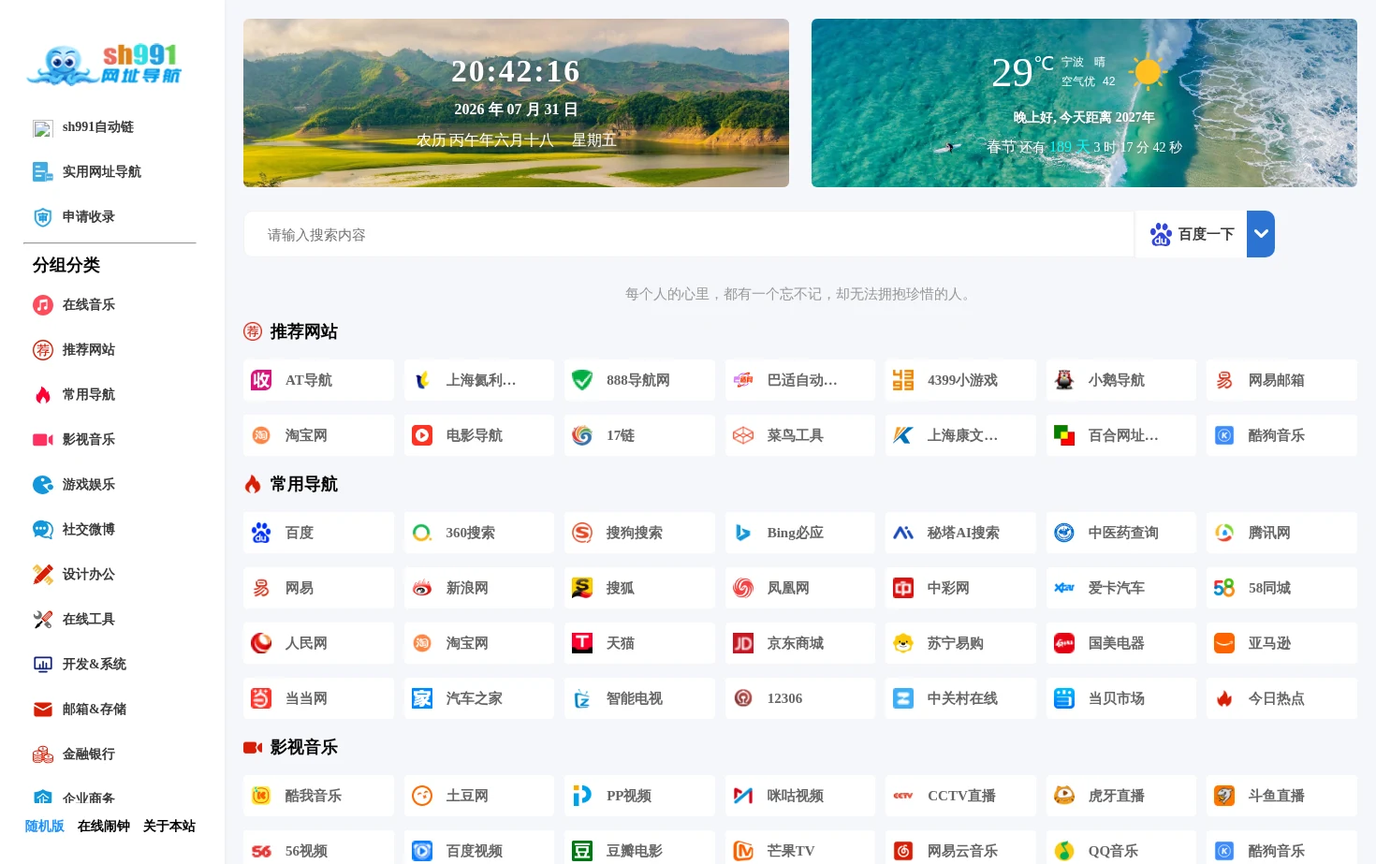Open the PP视频 link
Image resolution: width=1376 pixels, height=864 pixels.
click(x=639, y=796)
